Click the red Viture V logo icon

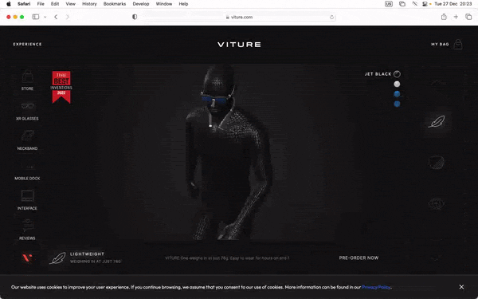pos(27,258)
